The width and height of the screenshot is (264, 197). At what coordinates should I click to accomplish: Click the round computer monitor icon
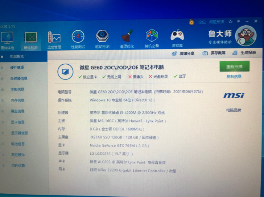click(x=65, y=72)
